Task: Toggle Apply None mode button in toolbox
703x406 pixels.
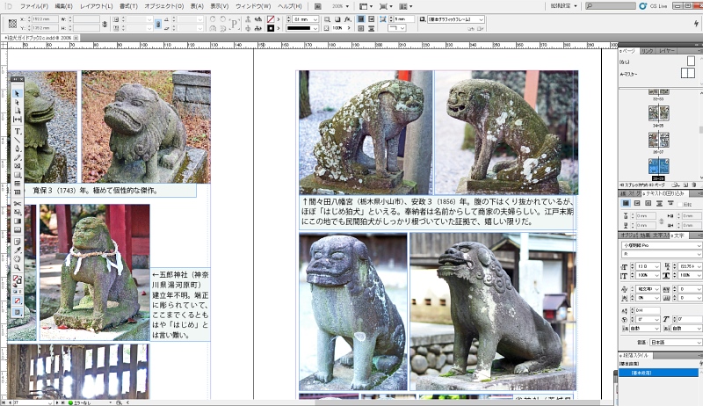Action: click(18, 300)
